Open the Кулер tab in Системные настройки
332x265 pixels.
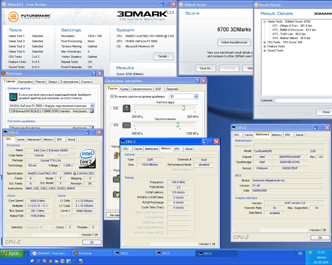pyautogui.click(x=124, y=89)
